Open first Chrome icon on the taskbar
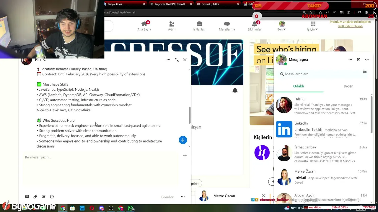 63,208
